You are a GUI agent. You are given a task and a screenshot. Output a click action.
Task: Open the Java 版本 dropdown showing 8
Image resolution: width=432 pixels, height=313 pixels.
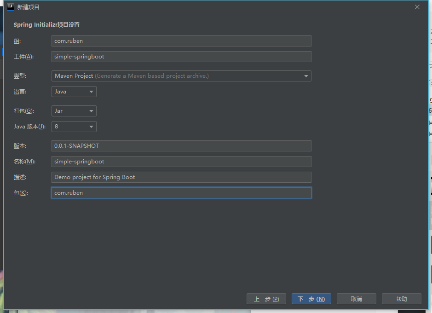[74, 127]
